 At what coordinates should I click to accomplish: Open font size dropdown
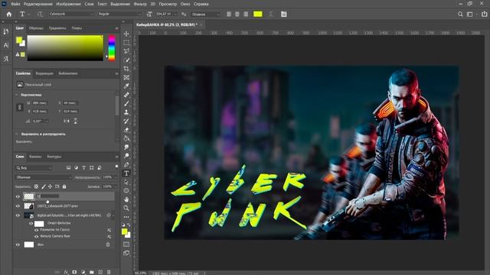click(x=175, y=14)
